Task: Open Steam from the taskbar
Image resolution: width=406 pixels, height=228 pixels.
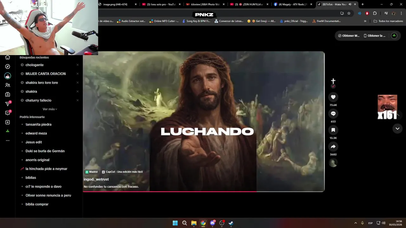Action: (x=231, y=223)
